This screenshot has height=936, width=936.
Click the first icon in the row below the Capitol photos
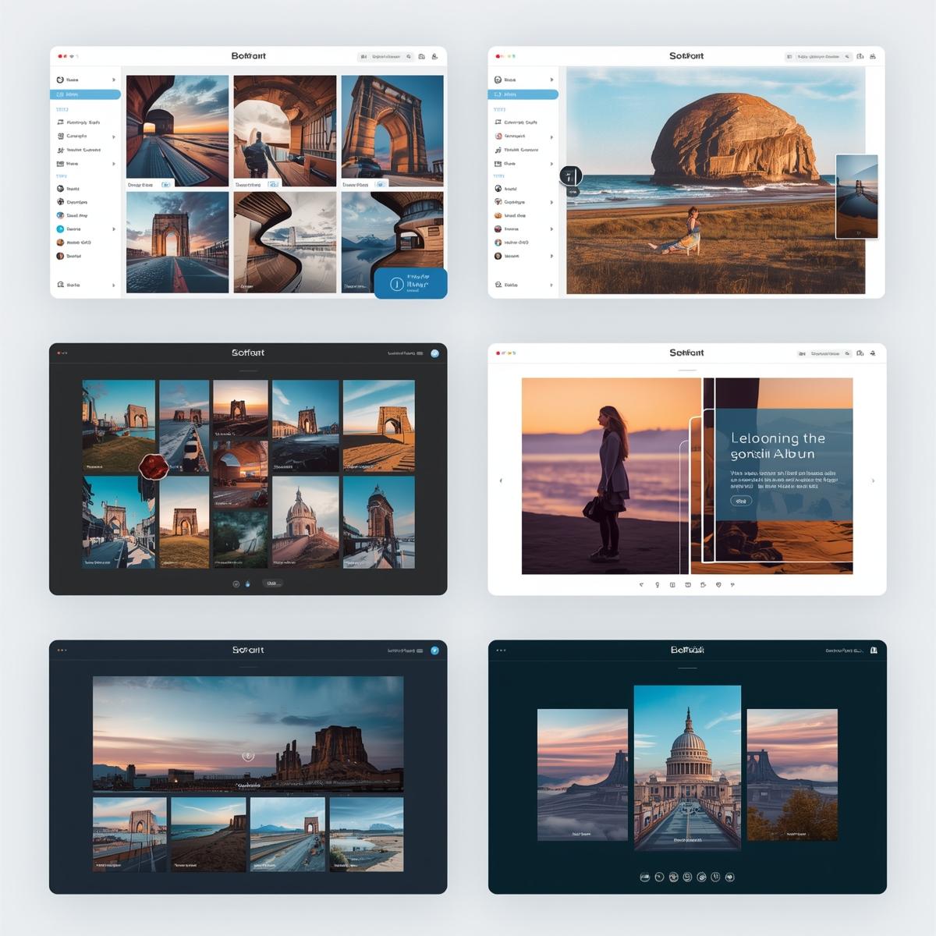644,877
